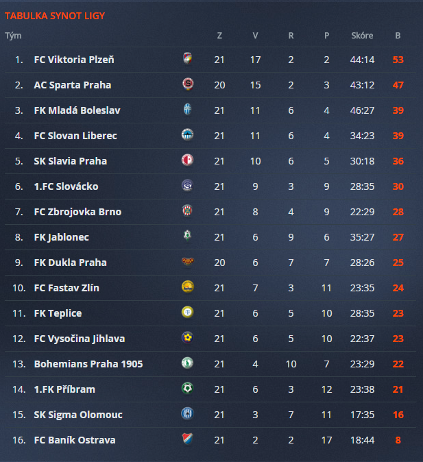Select the FC Zbrojovka Brno team name

pyautogui.click(x=77, y=212)
